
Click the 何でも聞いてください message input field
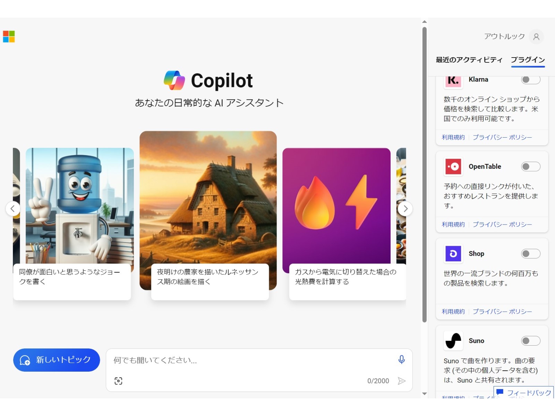tap(253, 361)
